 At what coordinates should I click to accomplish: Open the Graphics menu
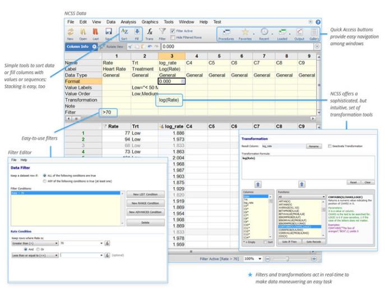150,22
